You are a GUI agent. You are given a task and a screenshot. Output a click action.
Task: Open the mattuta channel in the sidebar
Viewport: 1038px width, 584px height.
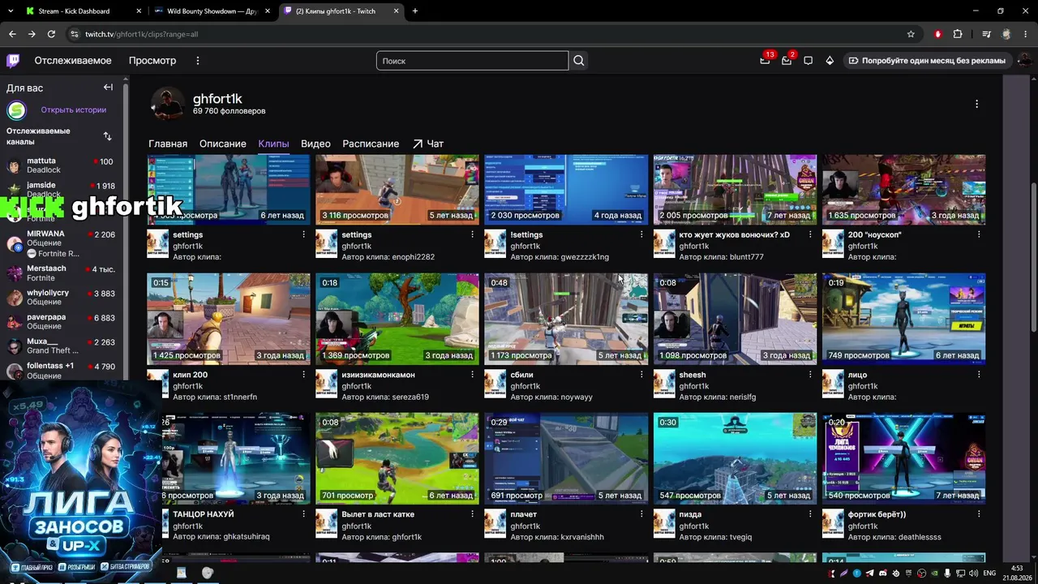click(x=62, y=165)
